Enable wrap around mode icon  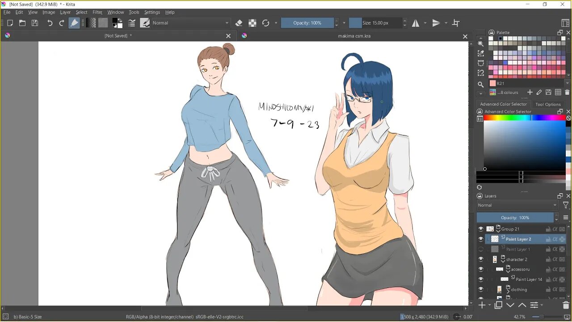click(456, 23)
